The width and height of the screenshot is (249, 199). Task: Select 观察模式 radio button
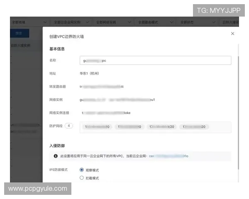click(x=82, y=170)
